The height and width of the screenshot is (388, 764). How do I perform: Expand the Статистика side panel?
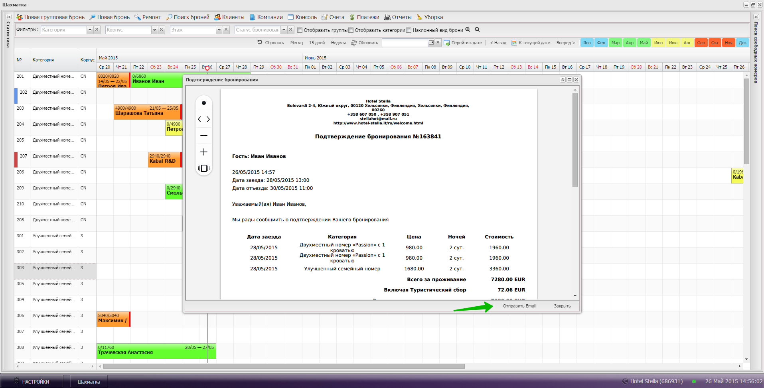pyautogui.click(x=8, y=17)
